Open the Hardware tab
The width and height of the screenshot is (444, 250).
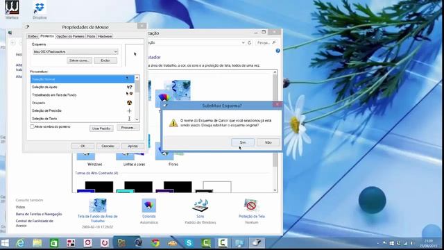[x=105, y=36]
